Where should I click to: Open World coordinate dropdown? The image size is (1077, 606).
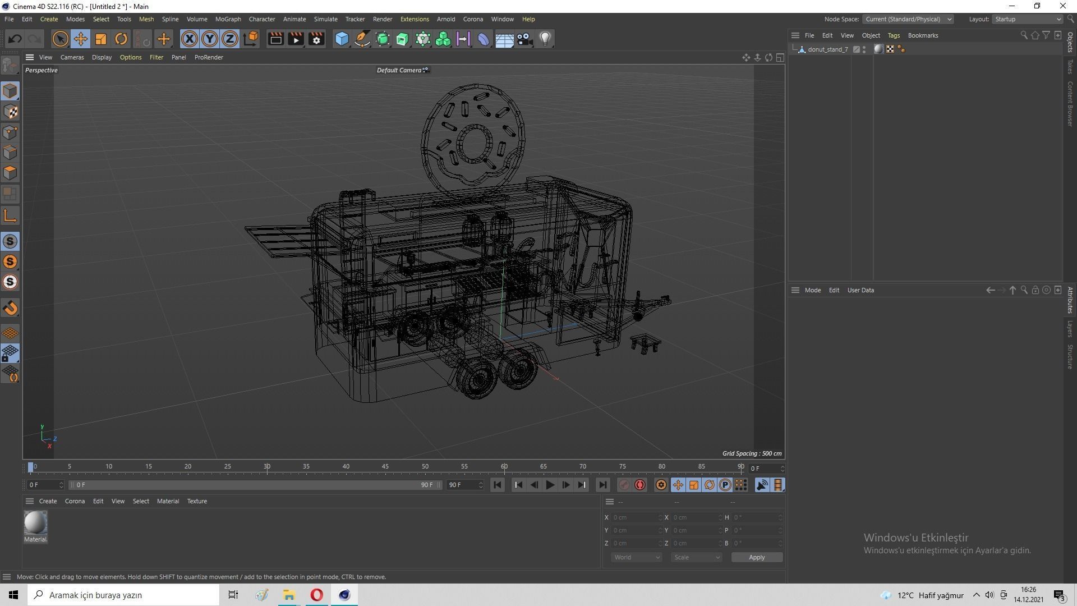pyautogui.click(x=636, y=557)
